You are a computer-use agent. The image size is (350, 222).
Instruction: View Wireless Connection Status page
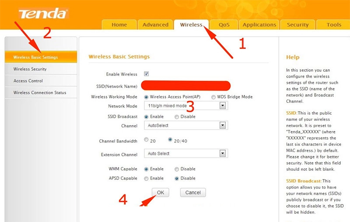[x=40, y=93]
